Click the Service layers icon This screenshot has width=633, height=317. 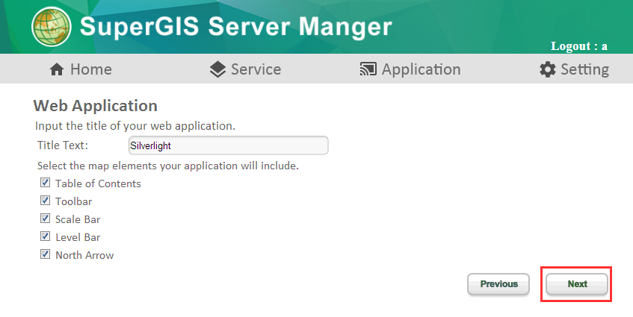point(217,69)
